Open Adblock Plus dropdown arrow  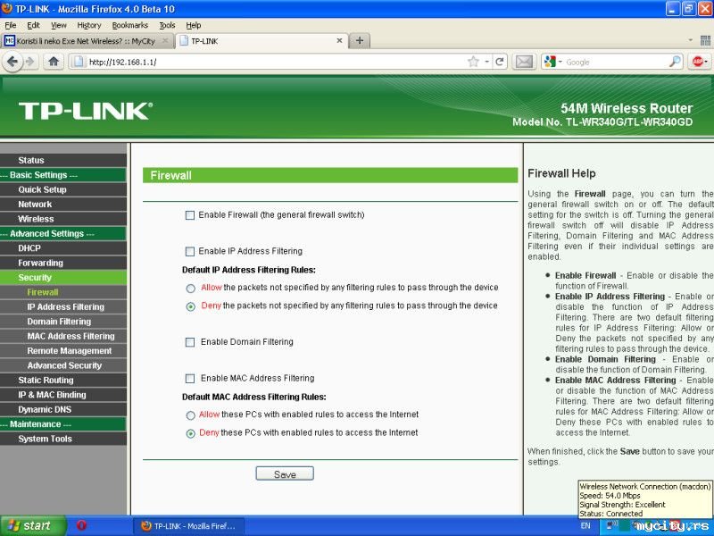[x=706, y=62]
